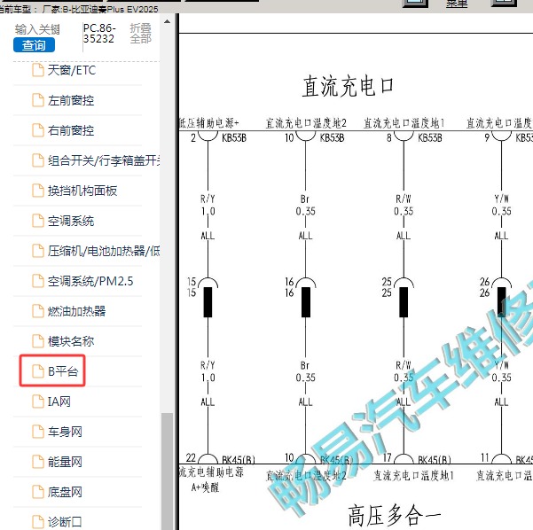Click the black inline connector at pin 15

(x=208, y=302)
